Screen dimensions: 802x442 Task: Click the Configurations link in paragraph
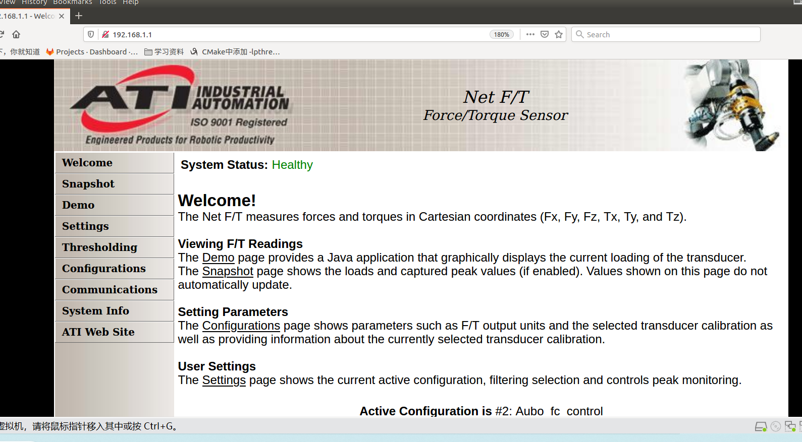tap(241, 326)
